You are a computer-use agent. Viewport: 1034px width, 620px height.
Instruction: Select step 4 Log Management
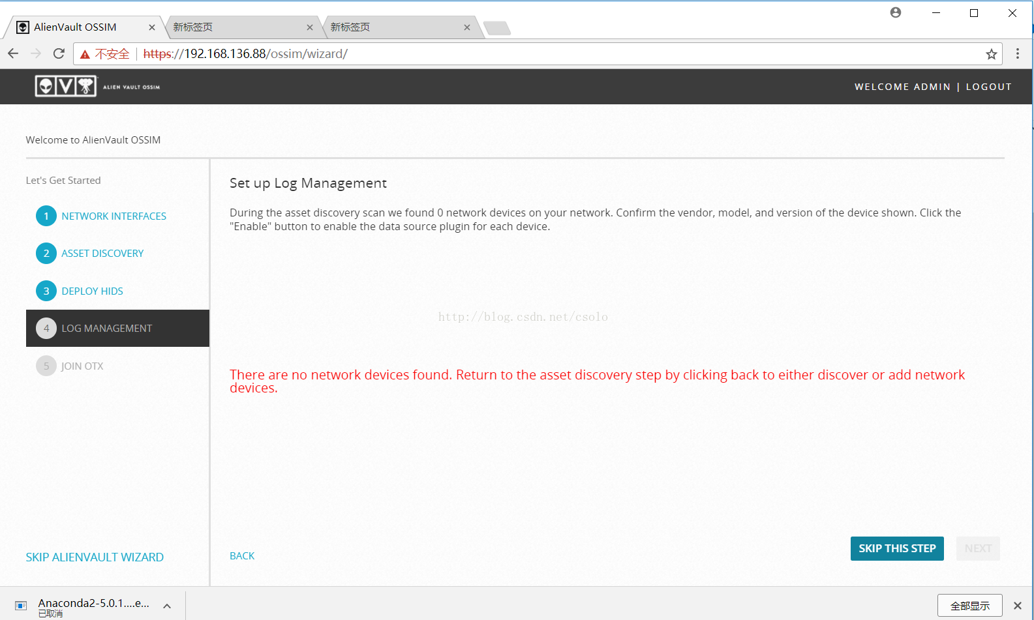point(117,328)
